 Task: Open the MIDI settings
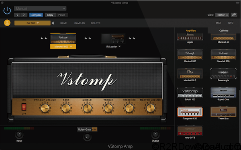(x=219, y=23)
